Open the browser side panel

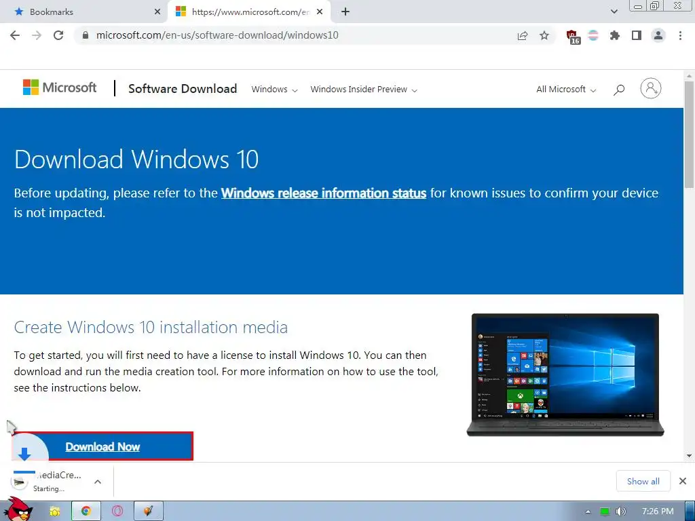coord(637,35)
